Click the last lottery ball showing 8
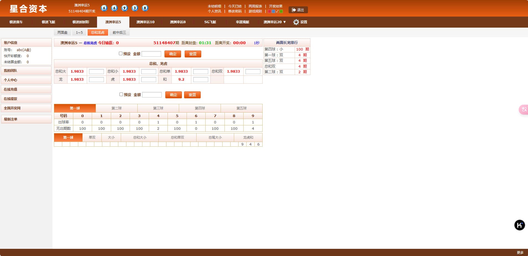This screenshot has height=256, width=528. pyautogui.click(x=145, y=8)
